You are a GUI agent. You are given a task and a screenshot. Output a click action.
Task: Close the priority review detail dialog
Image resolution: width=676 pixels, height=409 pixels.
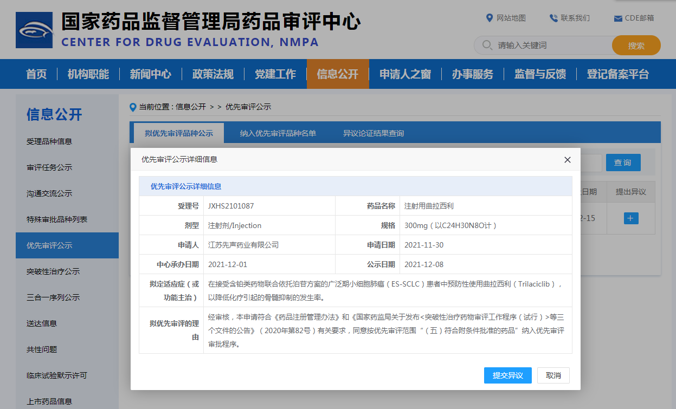pyautogui.click(x=568, y=160)
